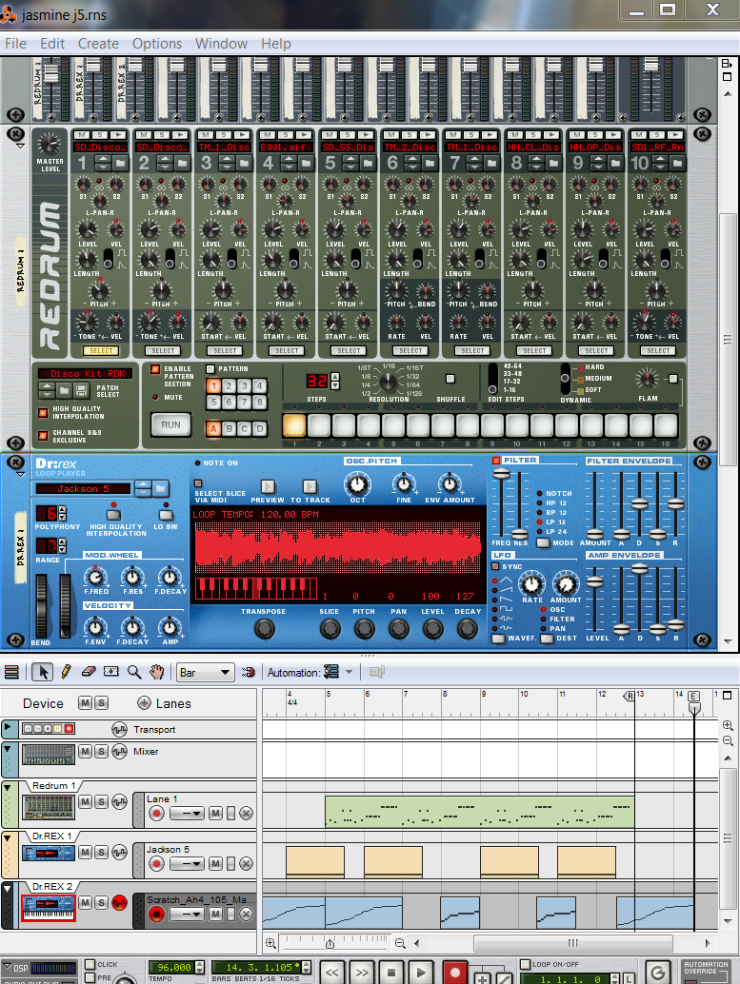Toggle the Filter on/off on Dr.REX

point(496,460)
